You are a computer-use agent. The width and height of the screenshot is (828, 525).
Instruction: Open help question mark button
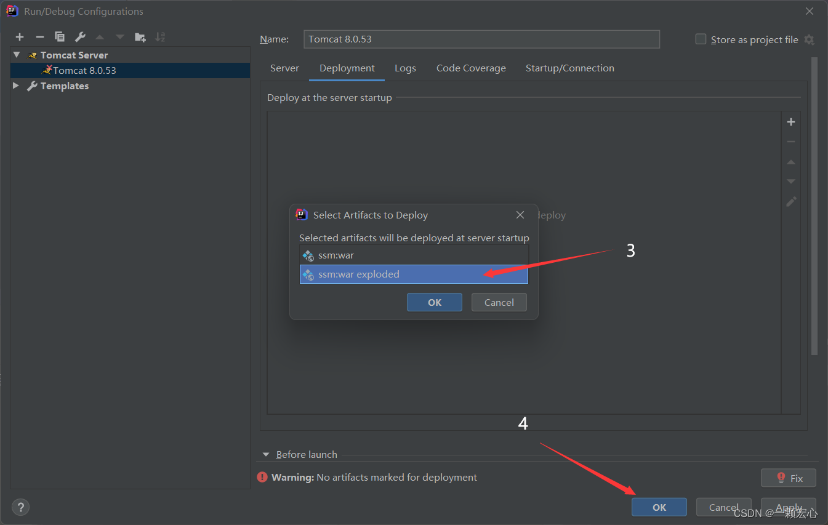[20, 507]
